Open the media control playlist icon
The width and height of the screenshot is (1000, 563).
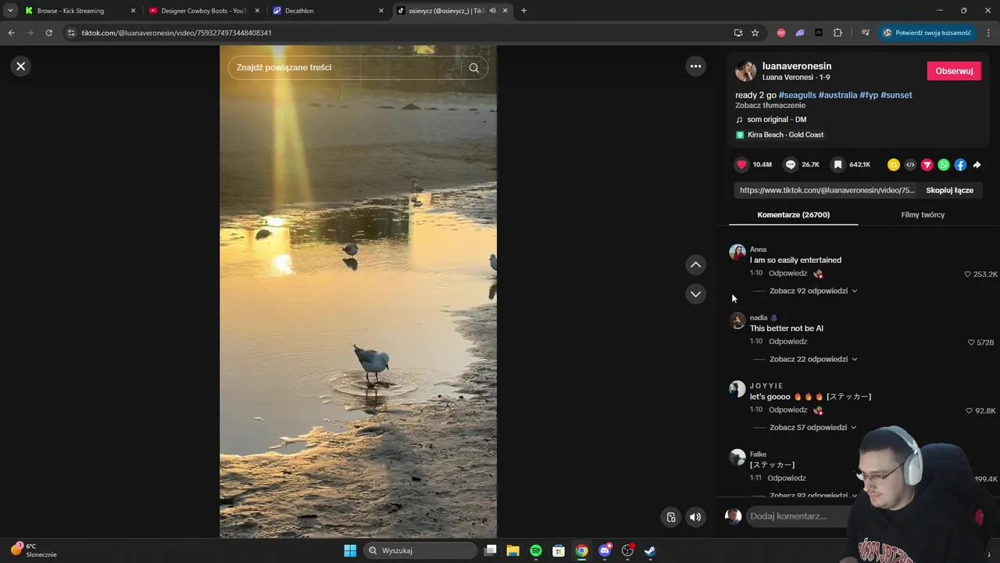pyautogui.click(x=866, y=33)
